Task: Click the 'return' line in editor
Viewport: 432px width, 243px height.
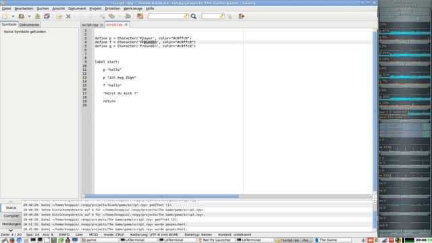Action: (109, 101)
